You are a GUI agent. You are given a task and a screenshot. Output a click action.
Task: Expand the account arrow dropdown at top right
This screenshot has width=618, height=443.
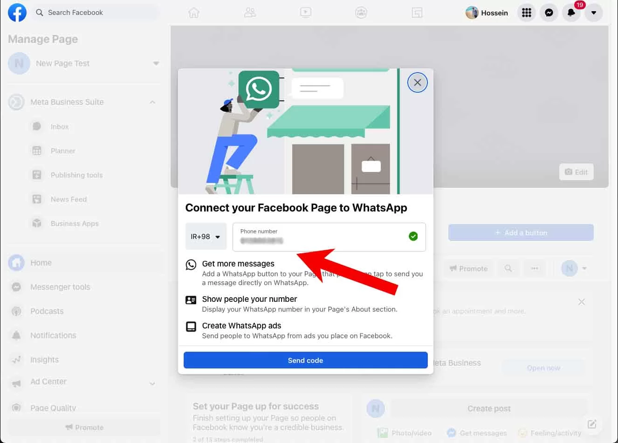point(593,13)
